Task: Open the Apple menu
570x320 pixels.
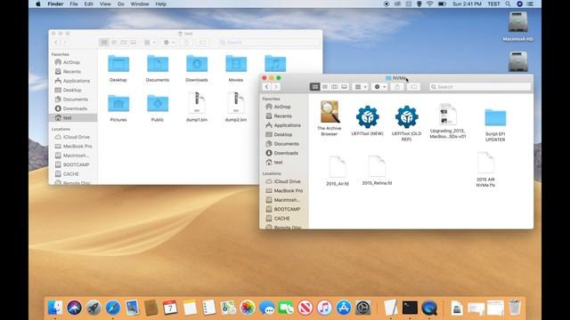Action: click(38, 4)
